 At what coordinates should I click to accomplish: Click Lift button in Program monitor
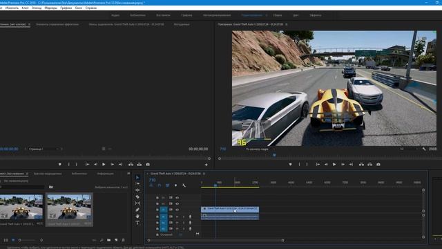coord(361,165)
